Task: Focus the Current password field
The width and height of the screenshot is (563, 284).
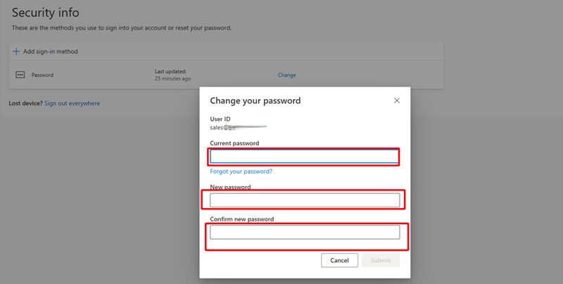Action: tap(304, 156)
